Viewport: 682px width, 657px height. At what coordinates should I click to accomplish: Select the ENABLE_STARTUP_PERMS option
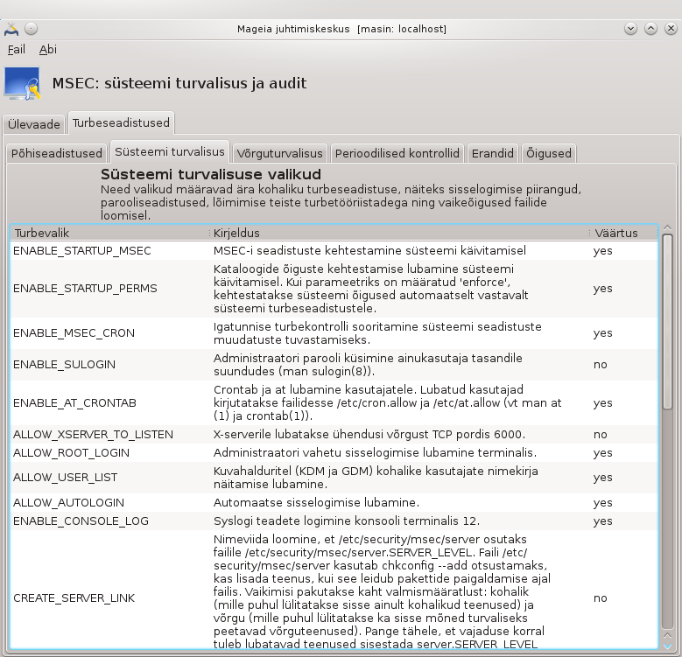tap(334, 289)
